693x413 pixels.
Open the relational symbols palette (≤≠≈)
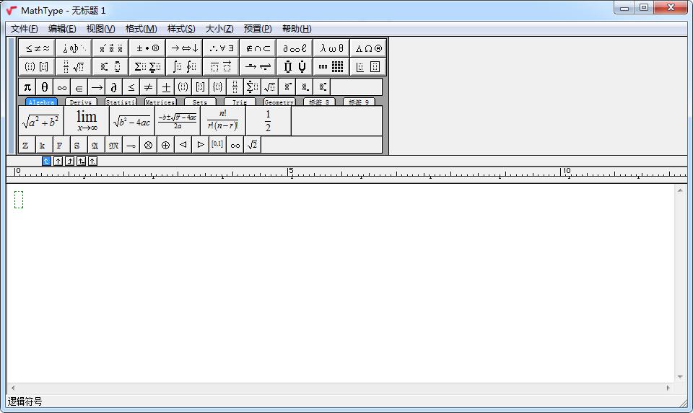(x=37, y=48)
